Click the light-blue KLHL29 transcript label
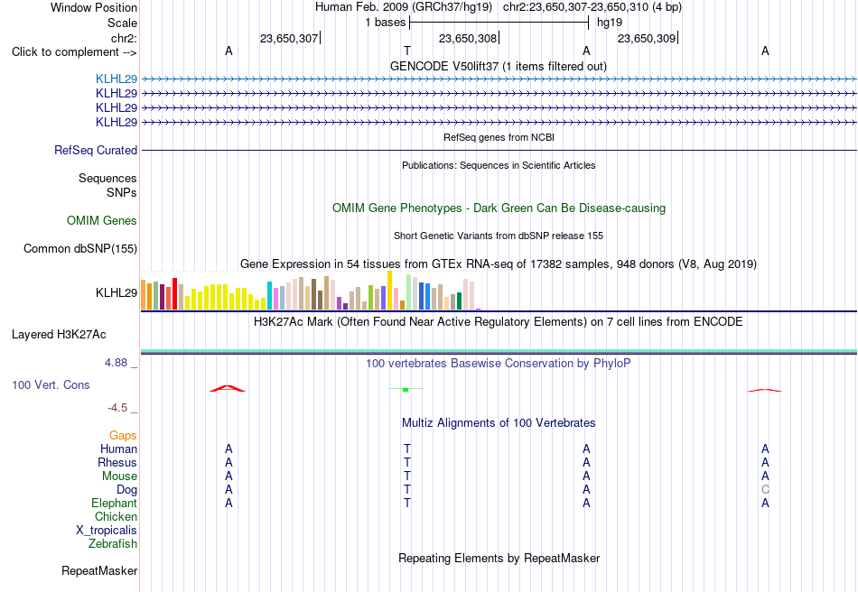Screen dimensions: 858x592 116,79
